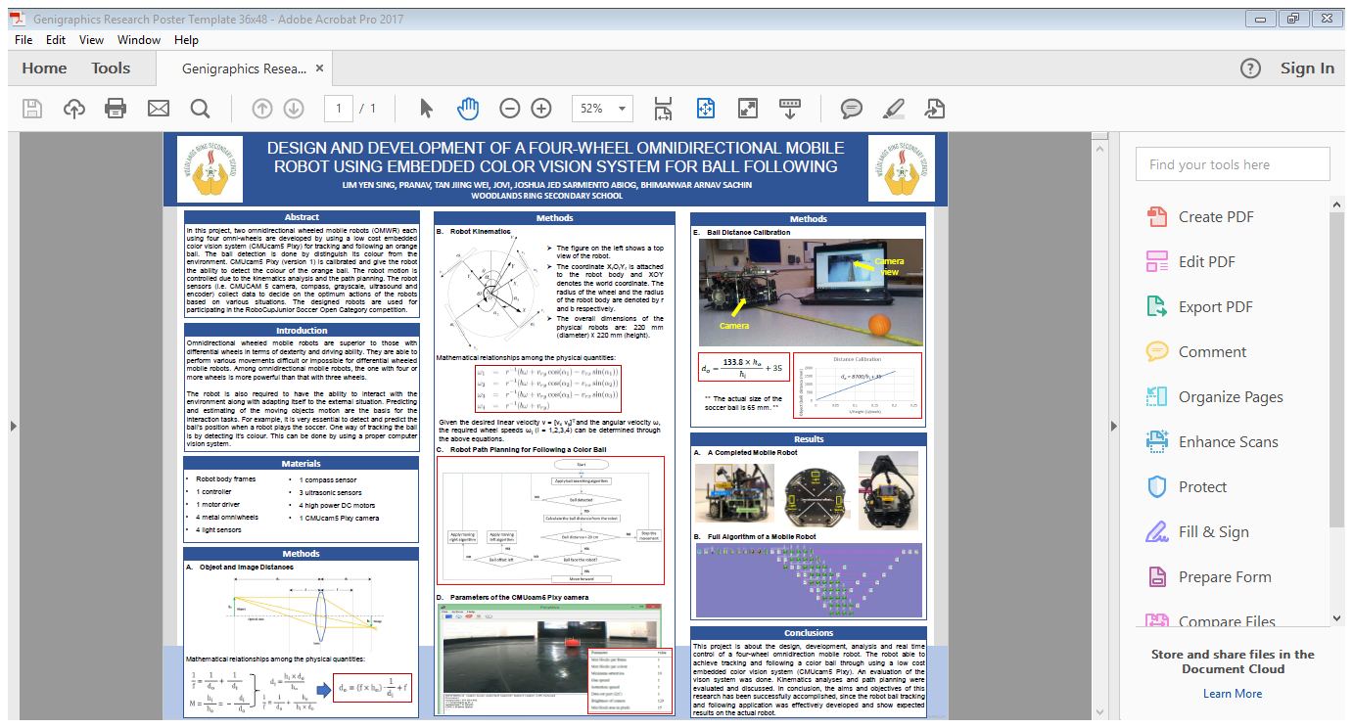
Task: Open the Help menu
Action: [x=186, y=40]
